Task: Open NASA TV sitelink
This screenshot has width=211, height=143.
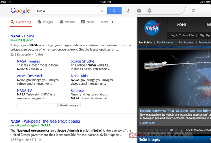Action: coord(24,91)
